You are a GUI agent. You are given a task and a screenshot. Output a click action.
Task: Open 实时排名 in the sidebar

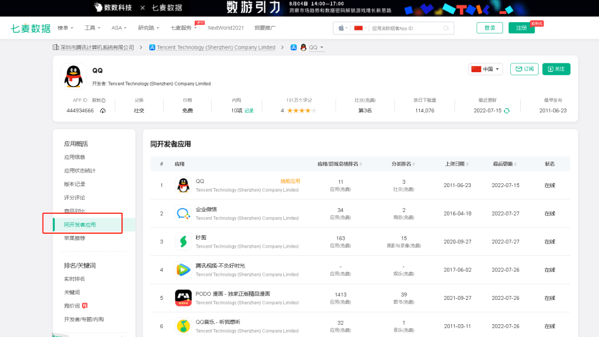pyautogui.click(x=74, y=279)
